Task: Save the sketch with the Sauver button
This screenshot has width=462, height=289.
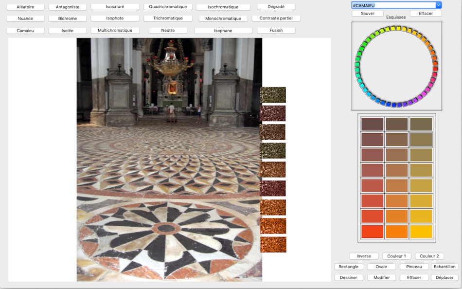Action: pyautogui.click(x=368, y=13)
